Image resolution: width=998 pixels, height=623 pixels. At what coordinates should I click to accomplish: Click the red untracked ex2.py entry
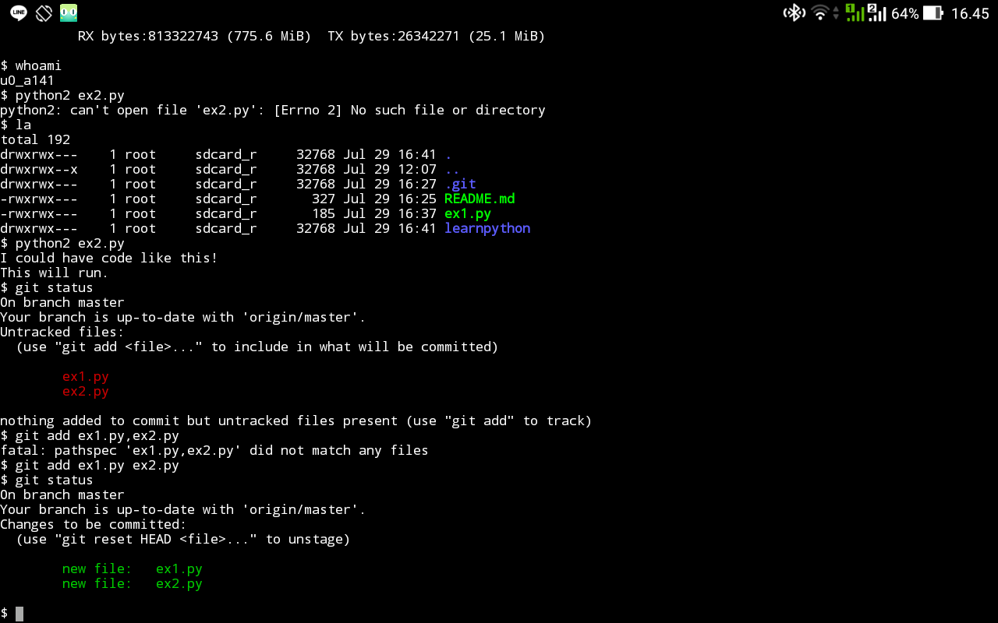click(86, 391)
